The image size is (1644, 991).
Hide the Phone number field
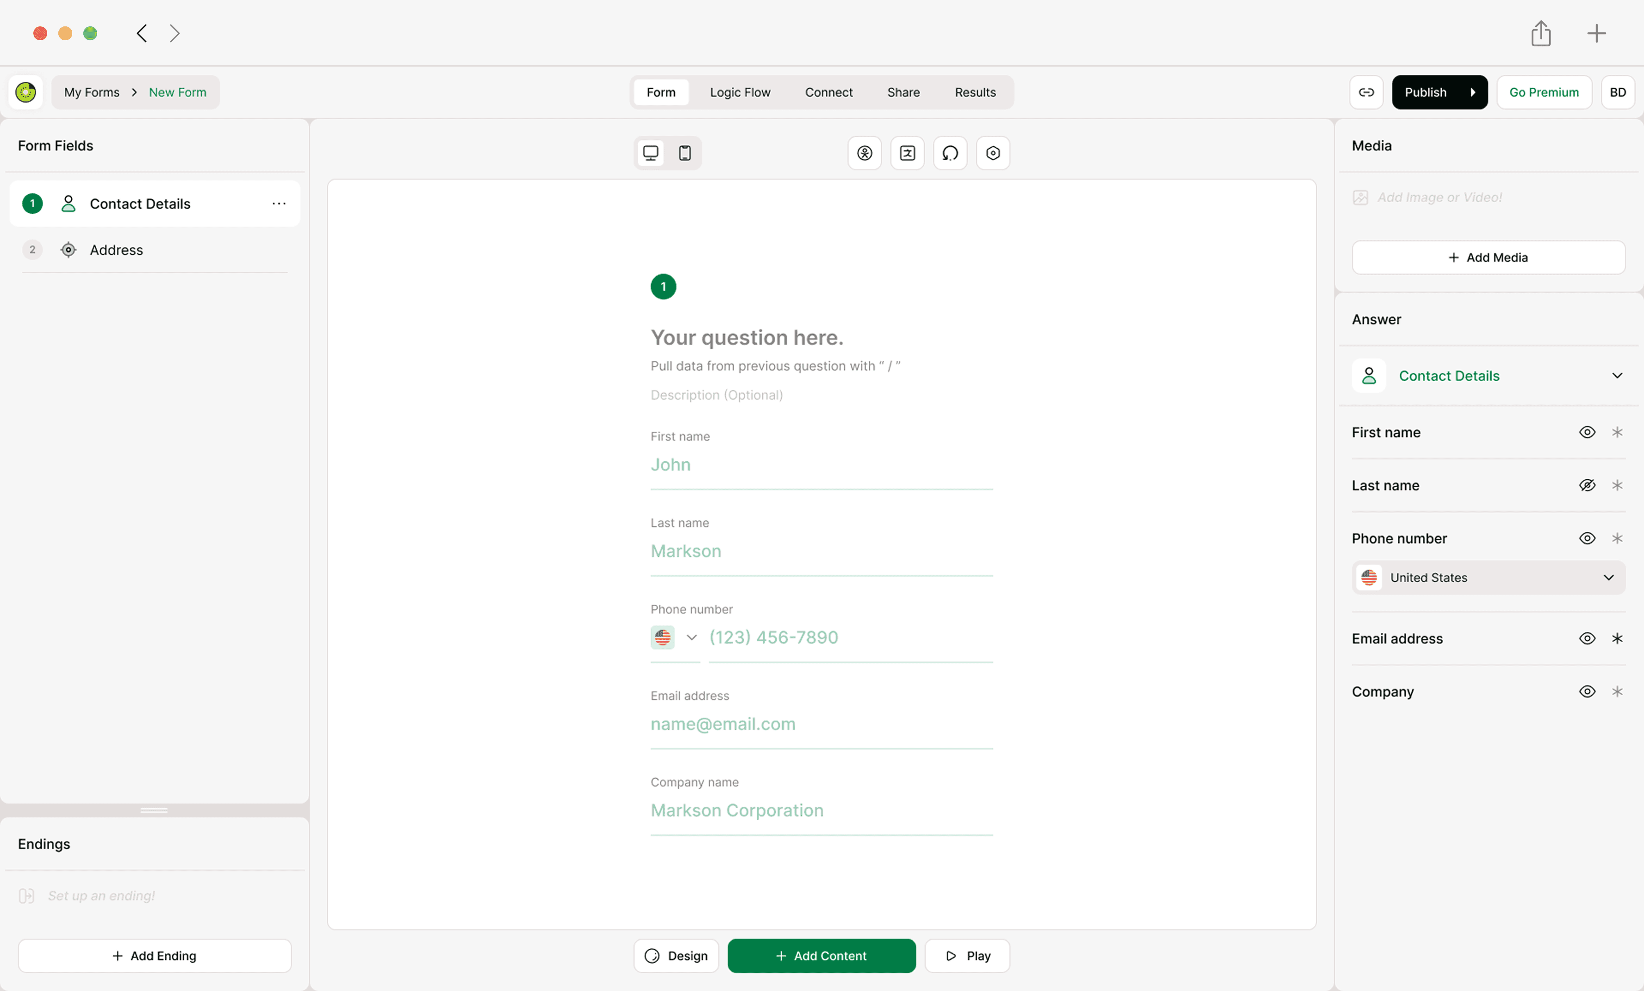pyautogui.click(x=1587, y=538)
